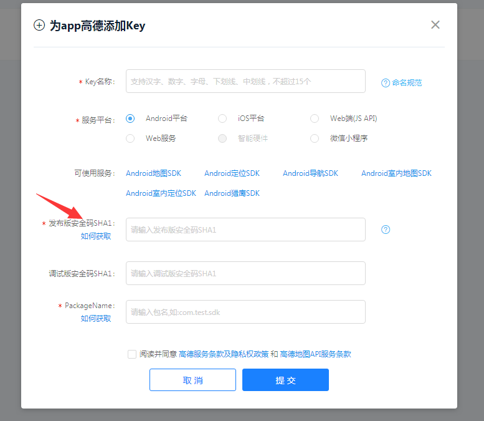Close the add Key dialog

435,25
